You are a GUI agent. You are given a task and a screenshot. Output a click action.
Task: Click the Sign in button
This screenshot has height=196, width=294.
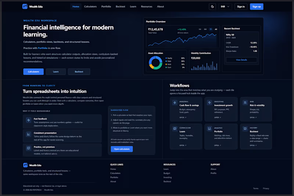[x=241, y=7]
